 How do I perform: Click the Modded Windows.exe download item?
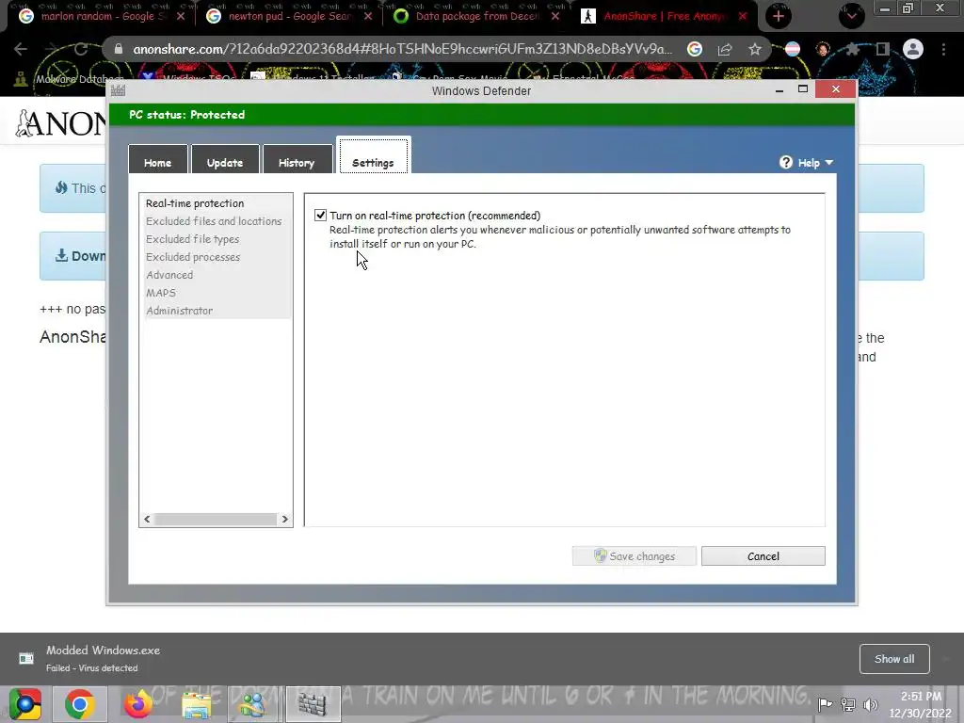click(104, 658)
